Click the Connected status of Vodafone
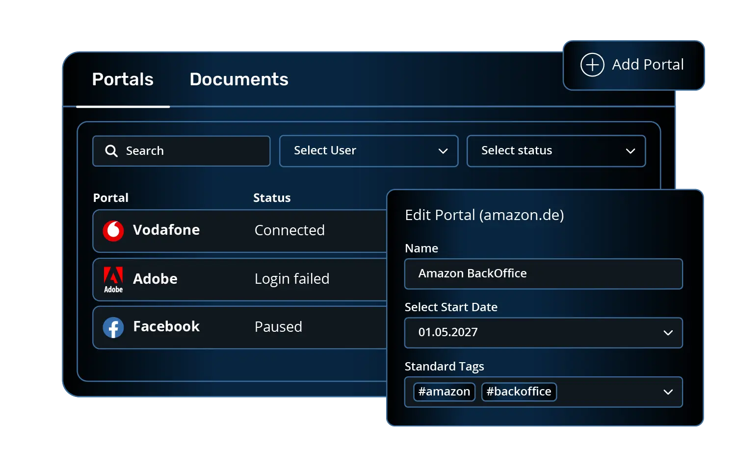 point(289,230)
